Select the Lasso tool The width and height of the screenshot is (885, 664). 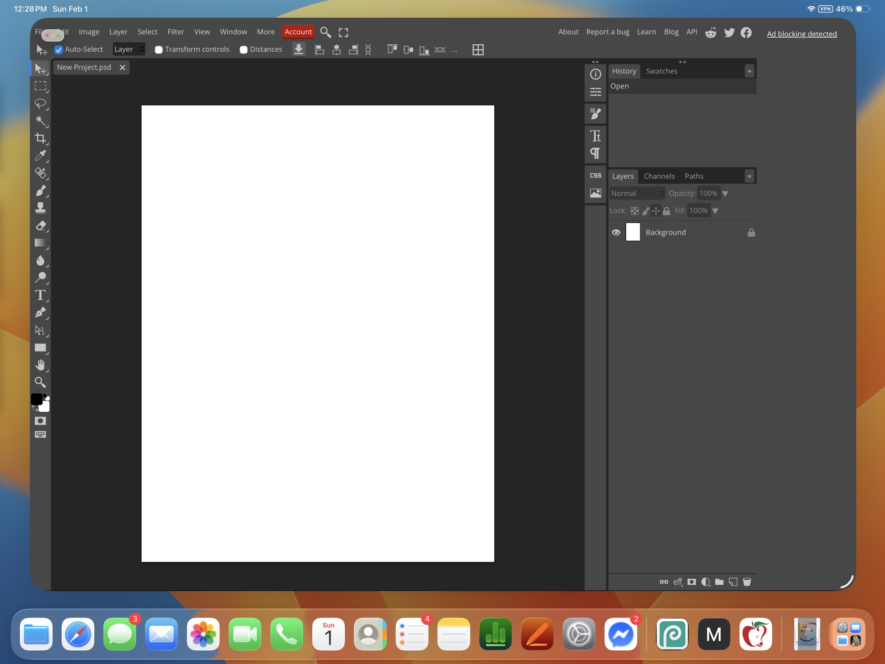click(40, 104)
